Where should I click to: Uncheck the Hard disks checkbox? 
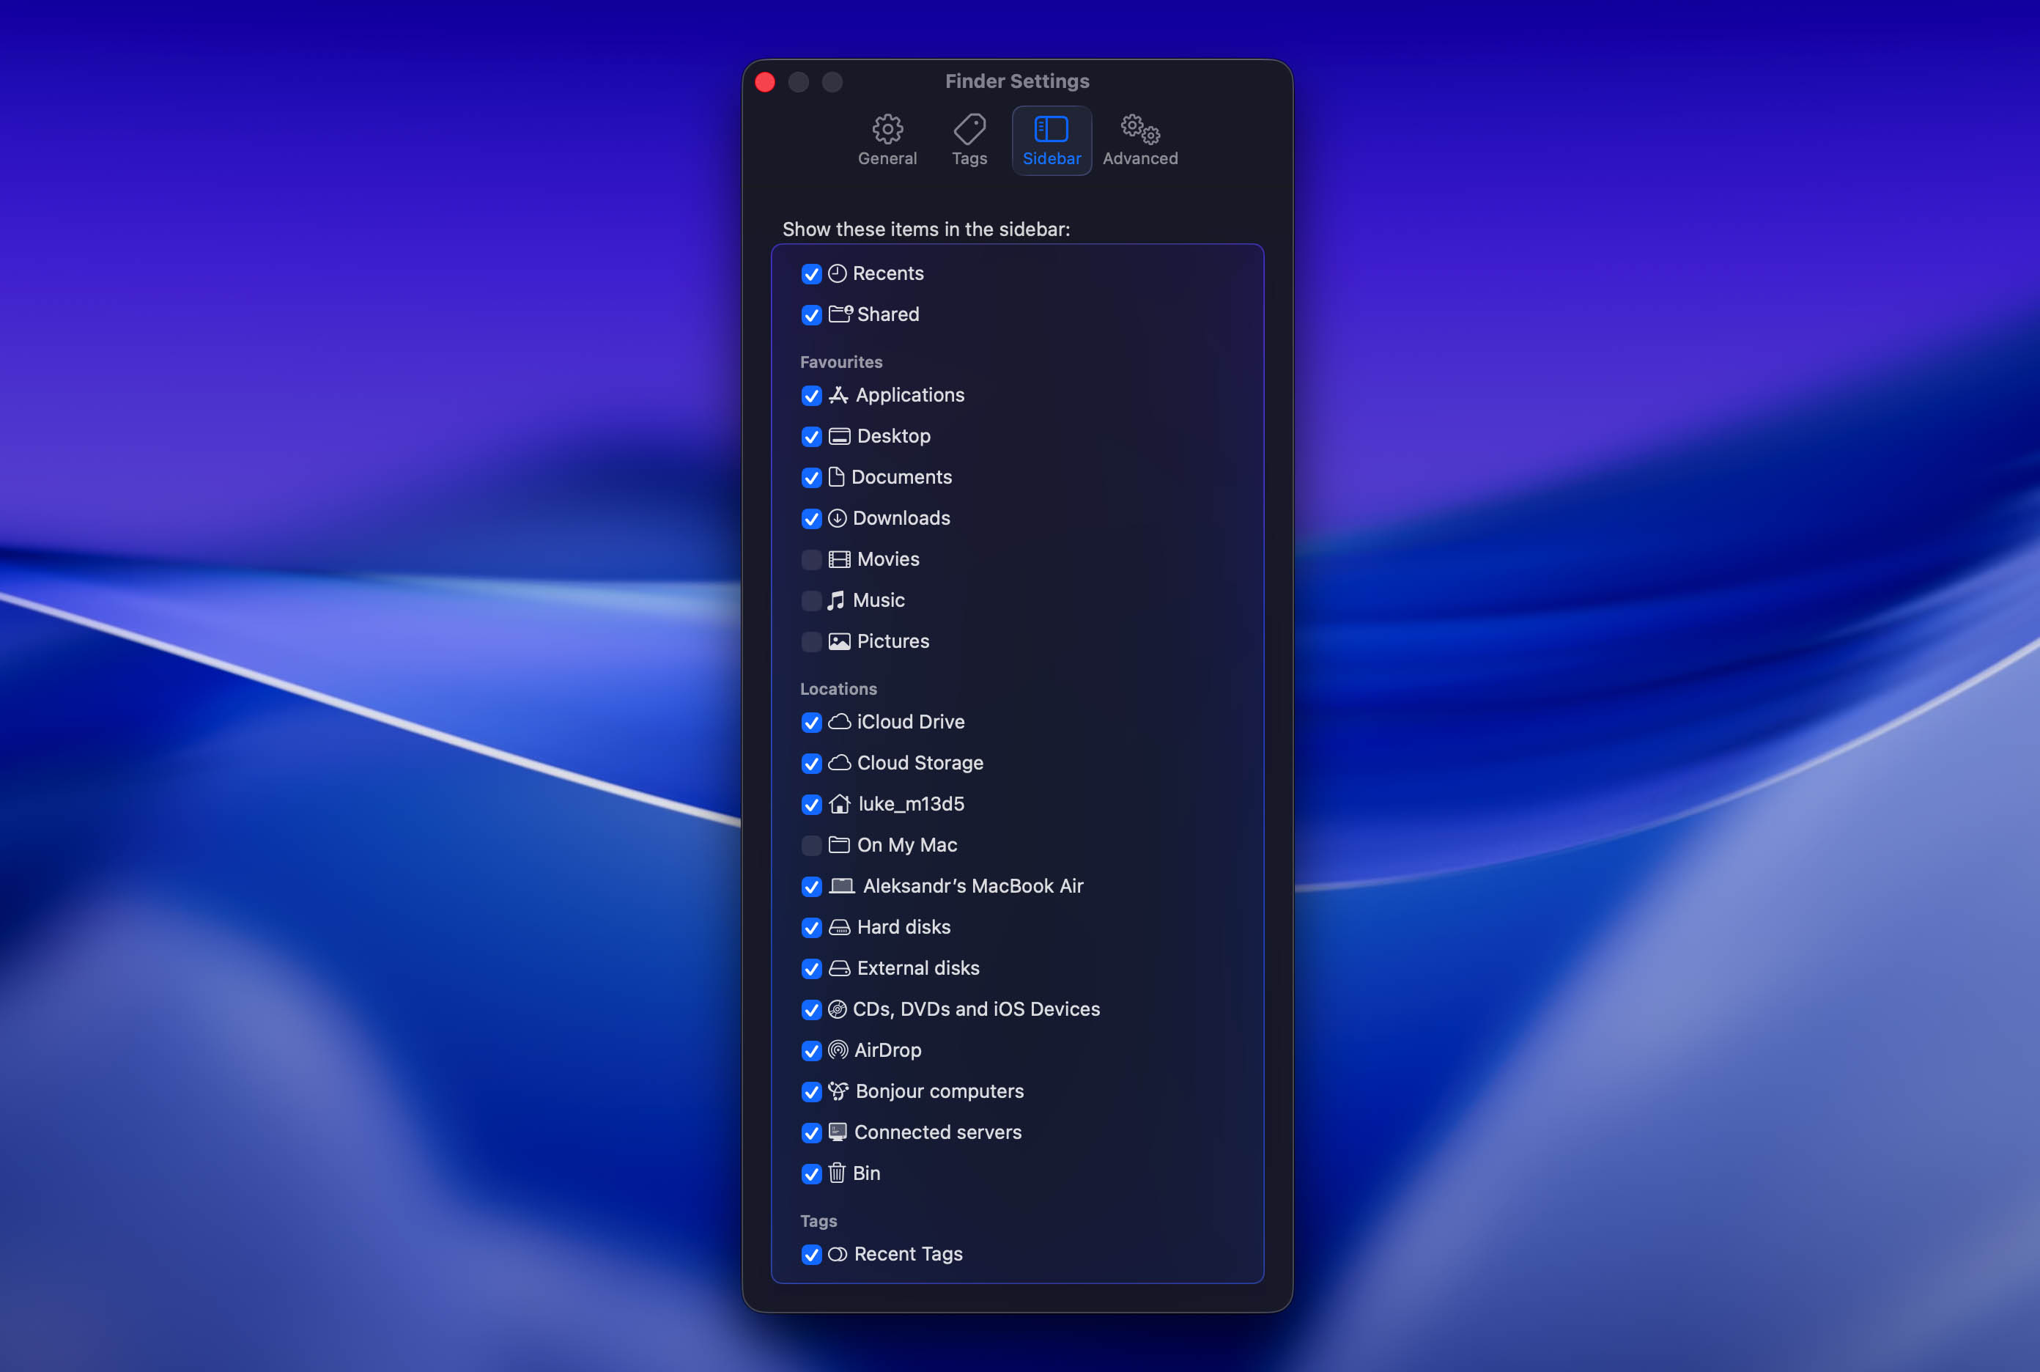coord(811,929)
